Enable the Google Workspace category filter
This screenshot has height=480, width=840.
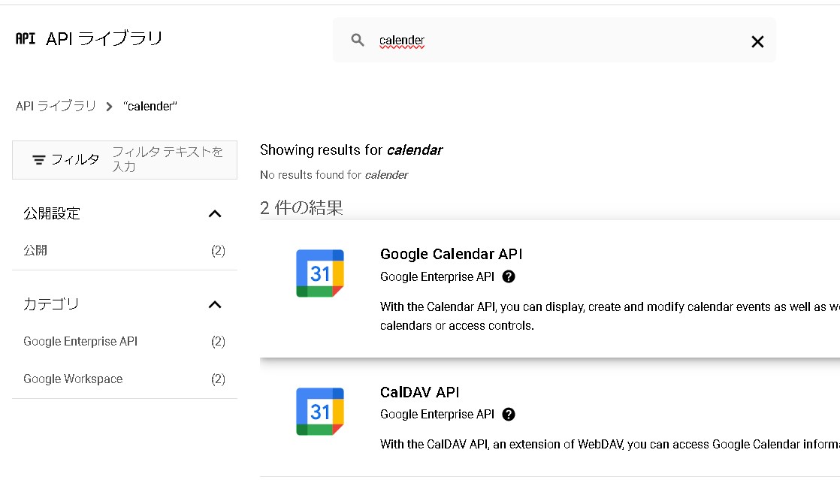tap(73, 379)
